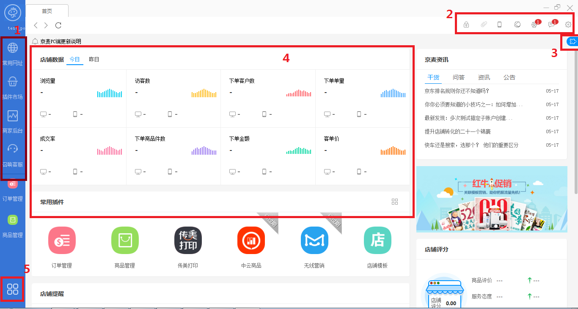Open notifications with the red badge 1

click(534, 24)
